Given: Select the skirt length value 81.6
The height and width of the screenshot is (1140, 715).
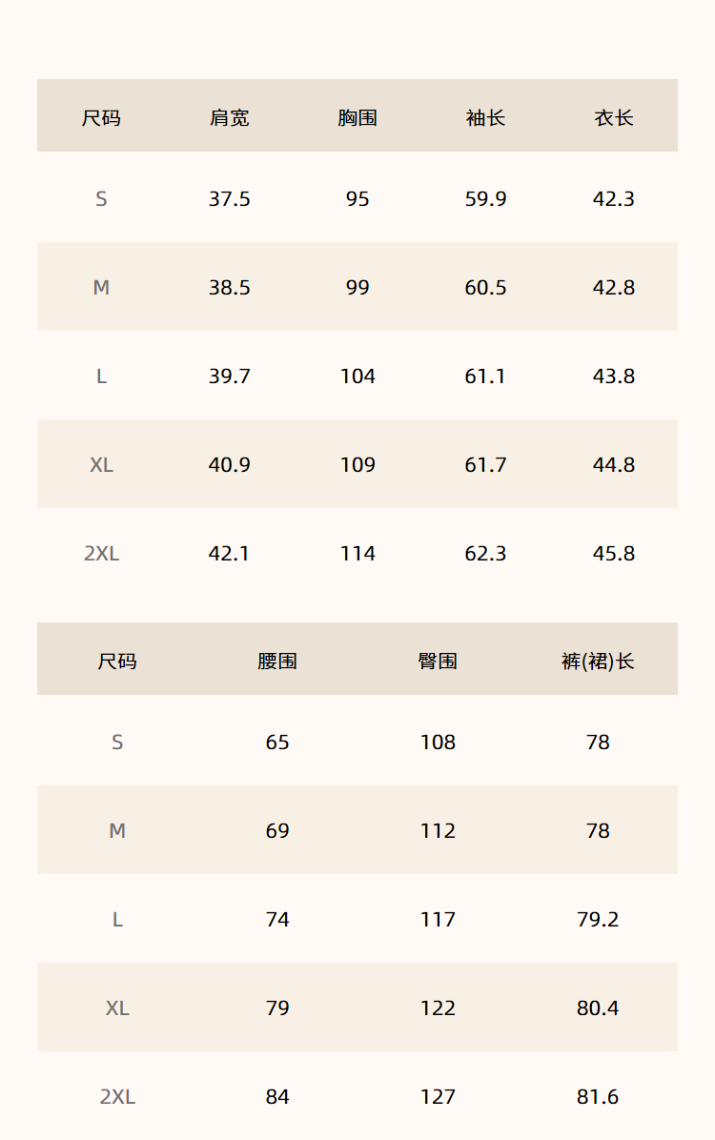Looking at the screenshot, I should pyautogui.click(x=598, y=1097).
